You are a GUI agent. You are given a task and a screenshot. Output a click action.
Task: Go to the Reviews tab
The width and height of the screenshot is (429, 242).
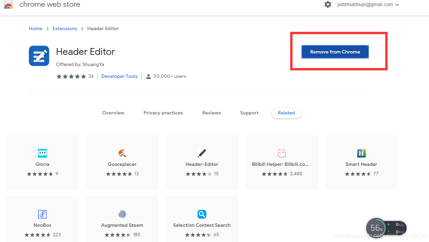point(211,113)
